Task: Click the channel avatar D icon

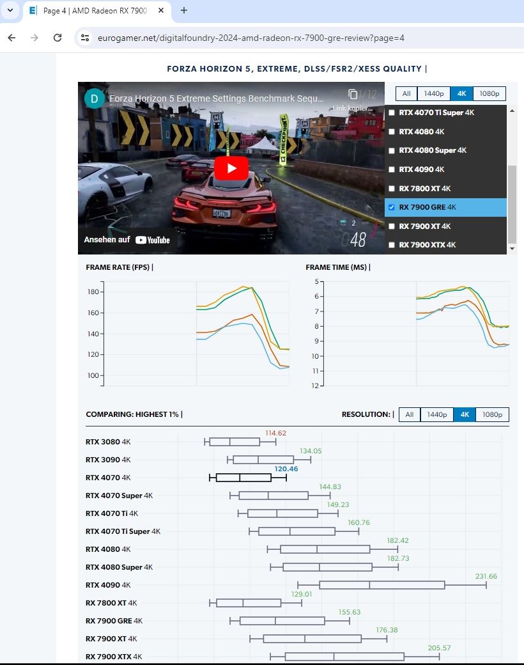Action: click(x=94, y=98)
